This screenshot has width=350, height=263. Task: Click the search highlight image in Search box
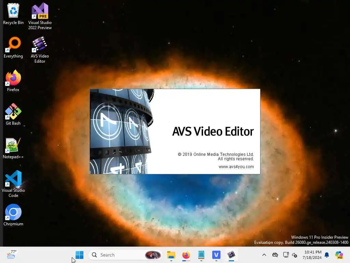coord(153,255)
